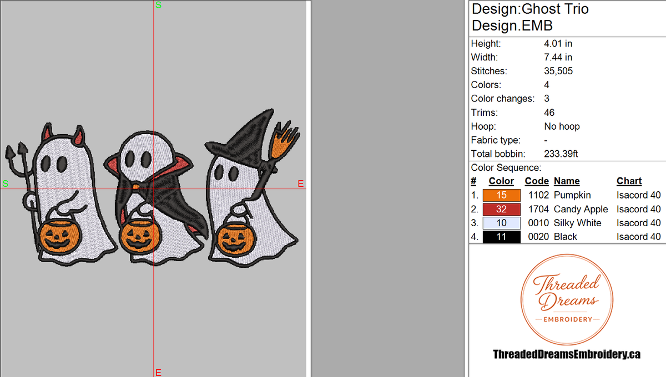Screen dimensions: 666x377
Task: Click the 'Color' column header
Action: [501, 181]
